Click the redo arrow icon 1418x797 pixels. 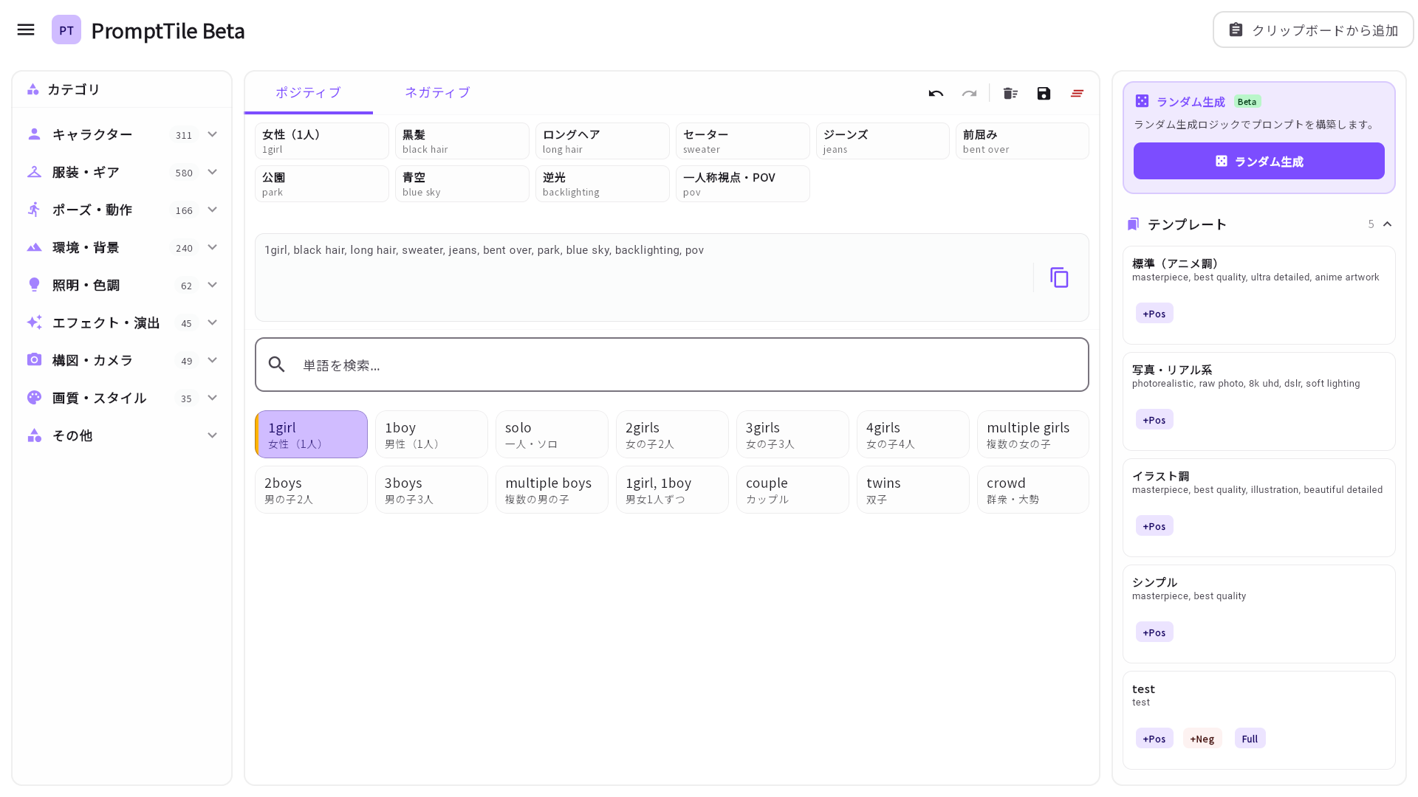969,93
